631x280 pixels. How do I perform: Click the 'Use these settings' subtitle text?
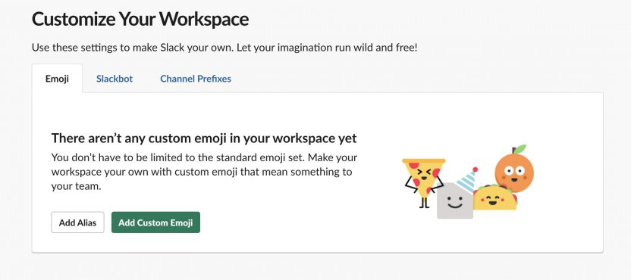224,48
